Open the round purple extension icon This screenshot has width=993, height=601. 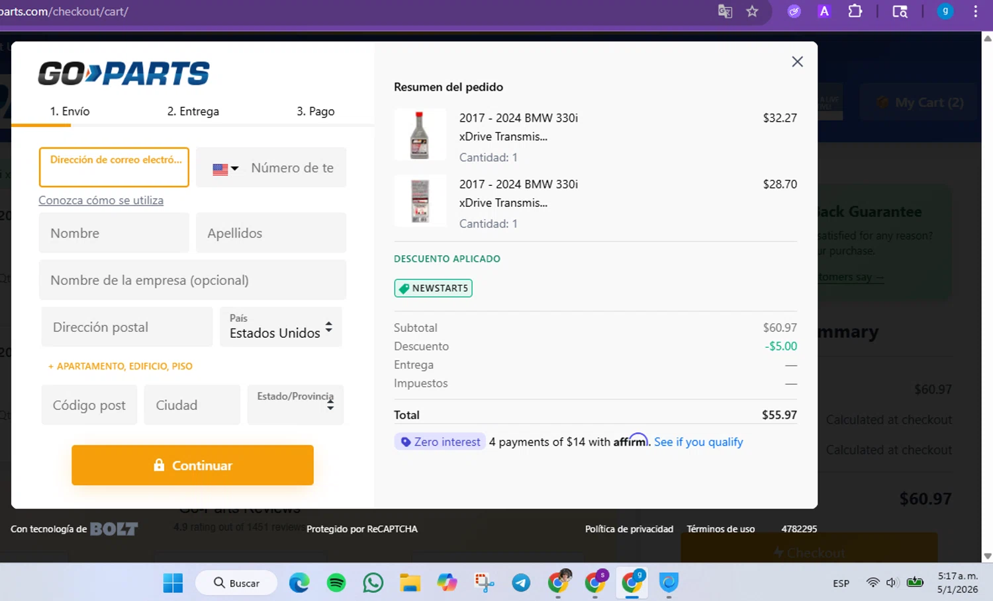pyautogui.click(x=794, y=11)
